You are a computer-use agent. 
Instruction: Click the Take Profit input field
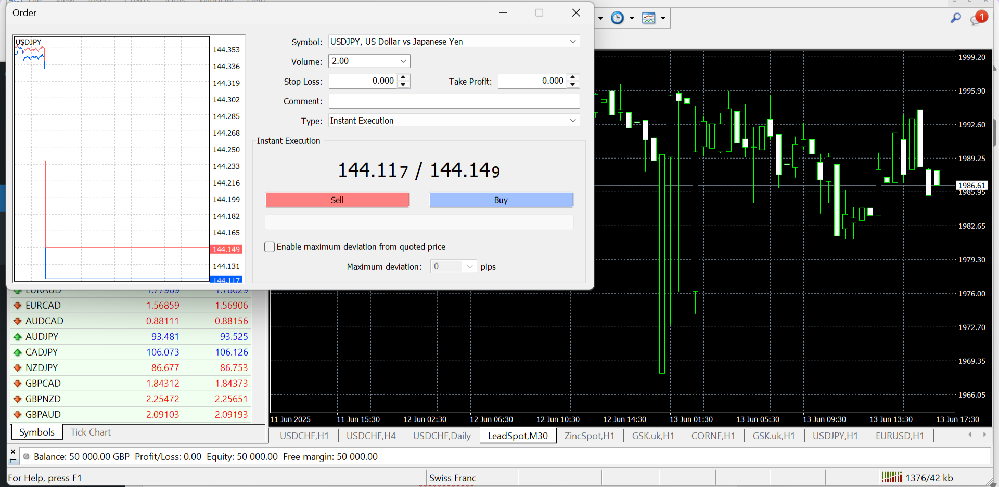532,81
